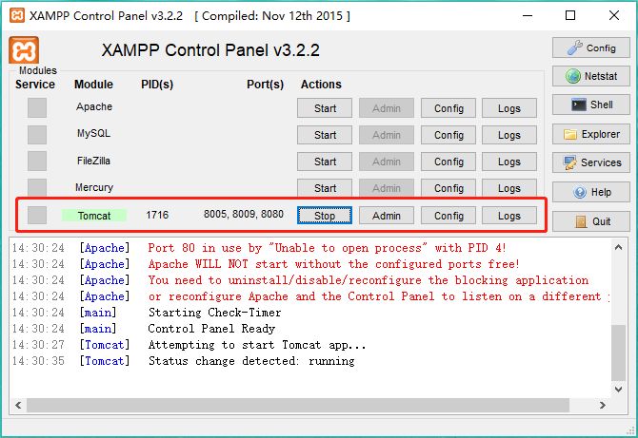This screenshot has width=638, height=438.
Task: Click log line 'Port 80 in use'
Action: 328,248
